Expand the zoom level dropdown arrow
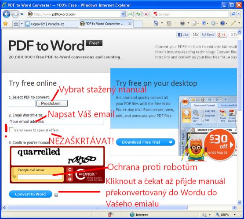Image resolution: width=244 pixels, height=219 pixels. tap(234, 215)
